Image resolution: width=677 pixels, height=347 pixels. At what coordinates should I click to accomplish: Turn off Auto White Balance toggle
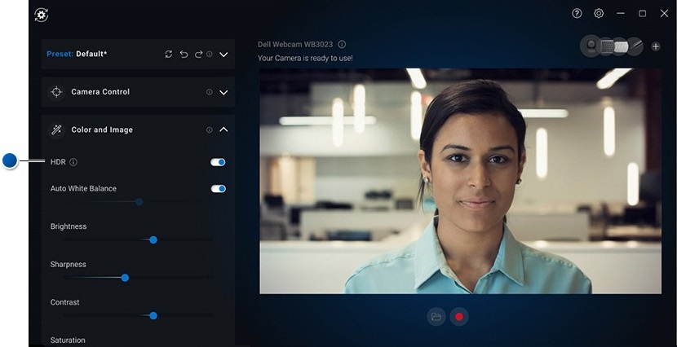[x=218, y=189]
